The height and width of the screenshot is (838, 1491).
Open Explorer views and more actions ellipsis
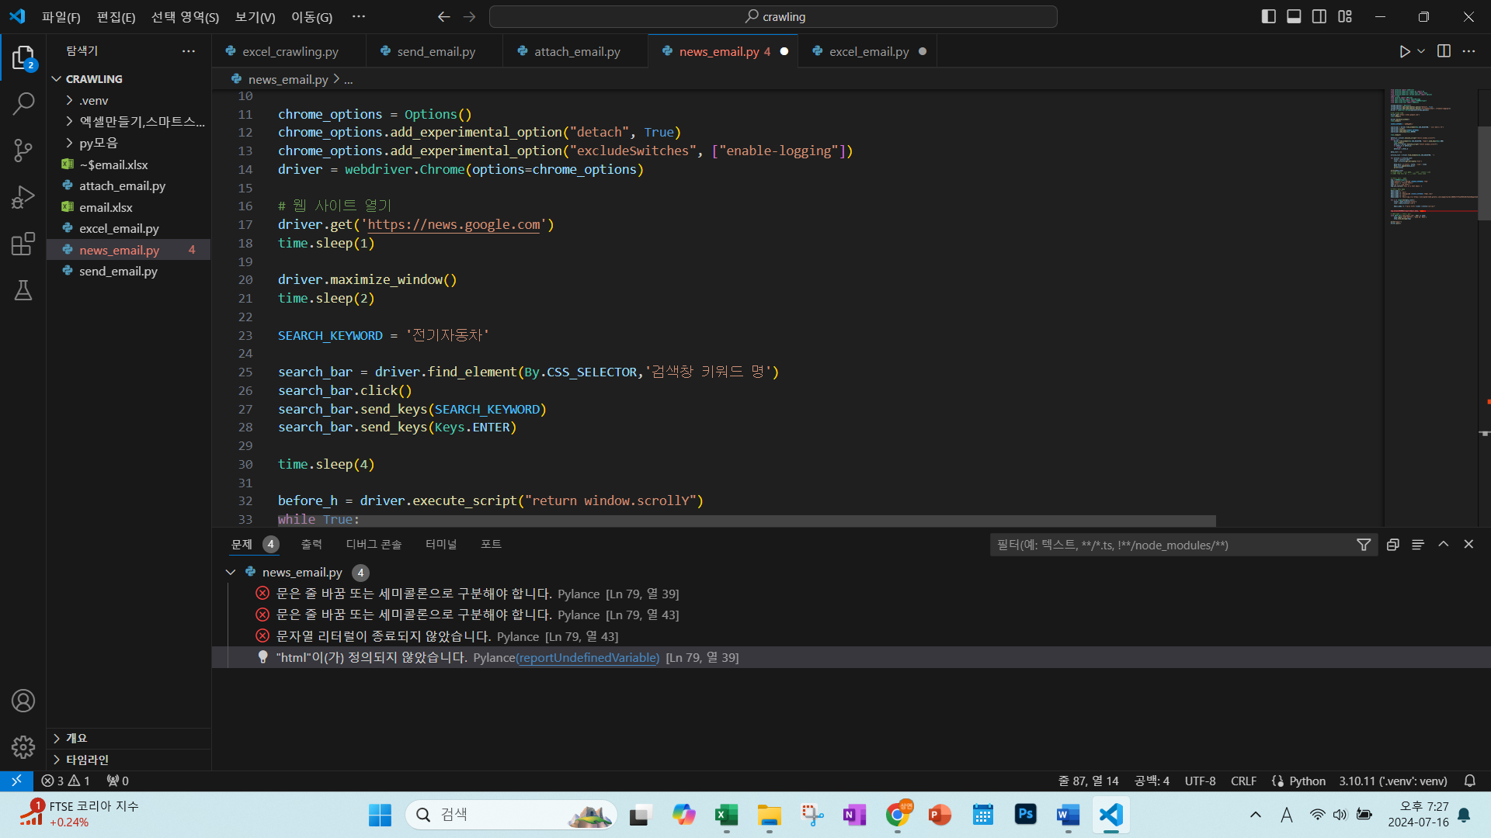point(189,51)
